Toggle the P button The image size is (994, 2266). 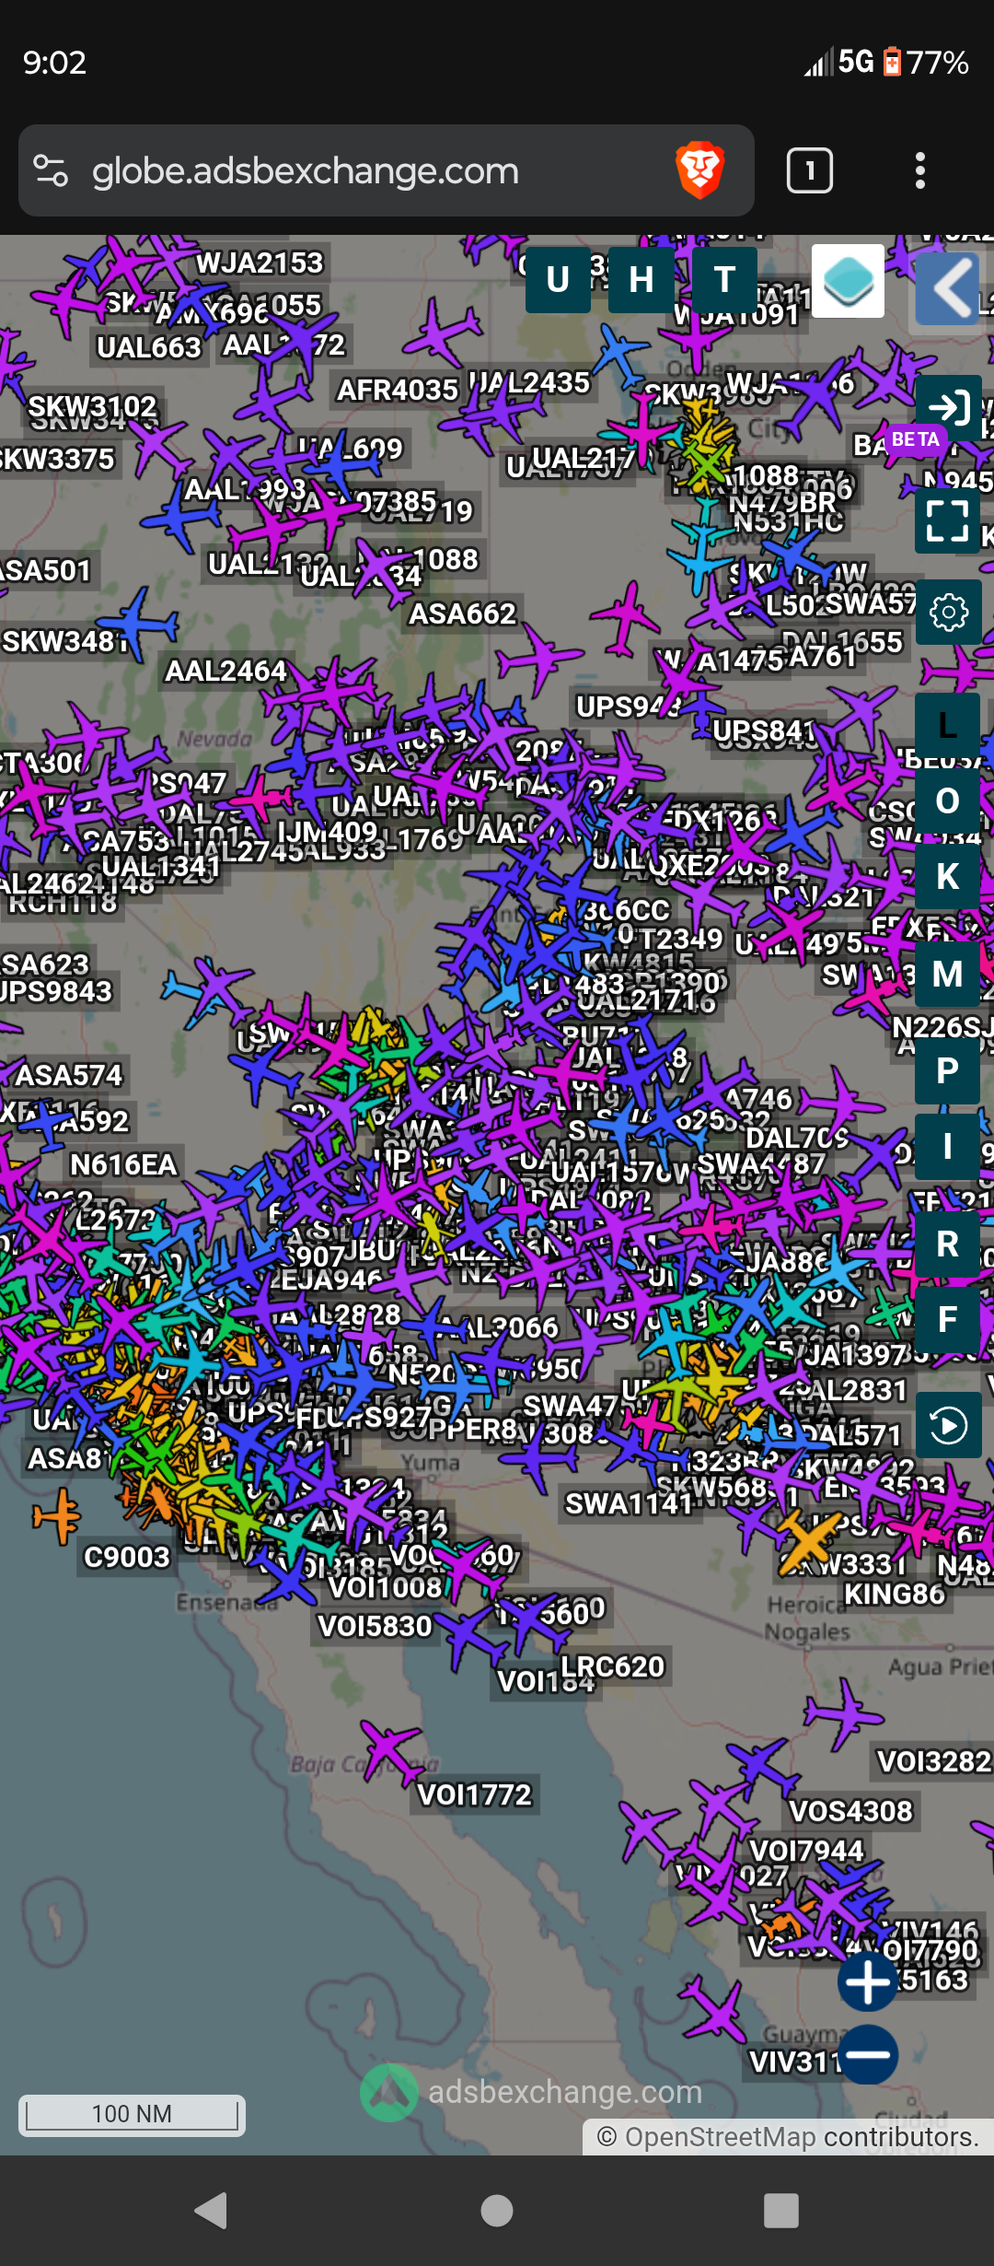[948, 1070]
